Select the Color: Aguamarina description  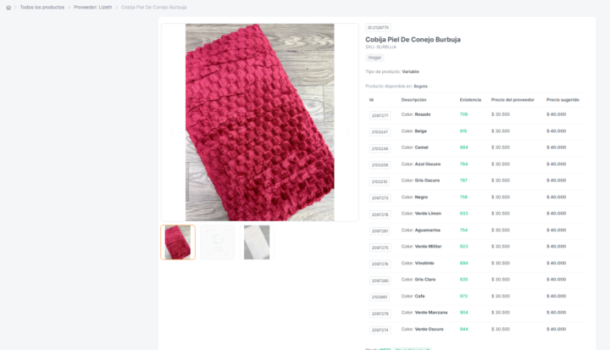click(x=421, y=231)
